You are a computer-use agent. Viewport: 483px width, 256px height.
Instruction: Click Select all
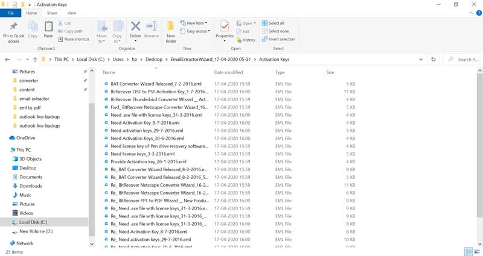click(x=273, y=23)
